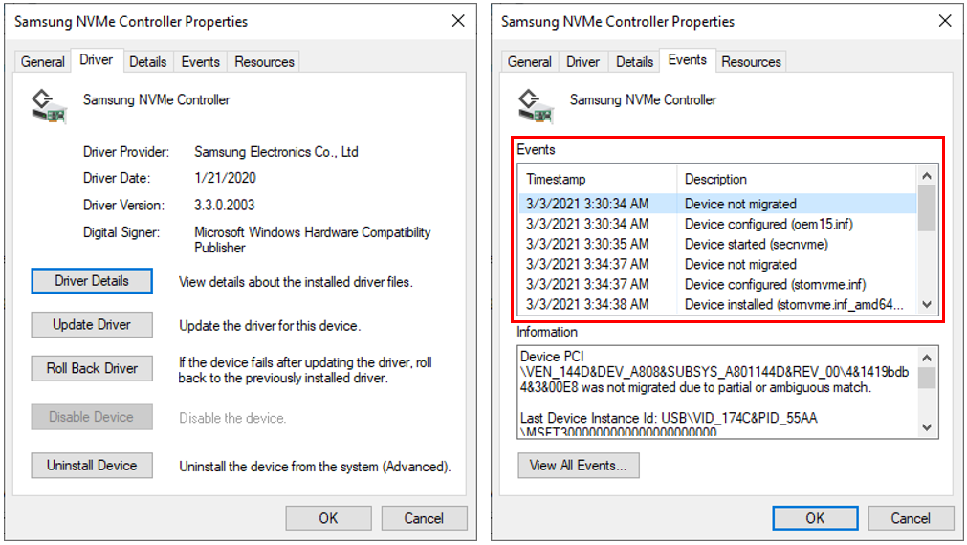Image resolution: width=967 pixels, height=545 pixels.
Task: Close the right Properties window with X
Action: 945,22
